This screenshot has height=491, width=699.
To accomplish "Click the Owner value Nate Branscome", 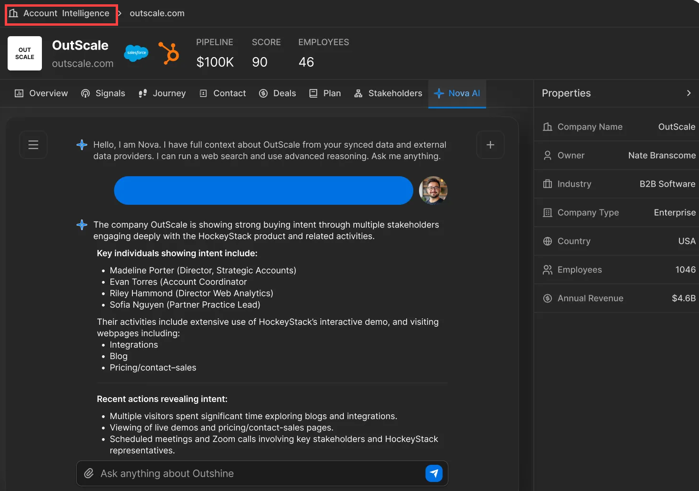I will click(x=662, y=155).
